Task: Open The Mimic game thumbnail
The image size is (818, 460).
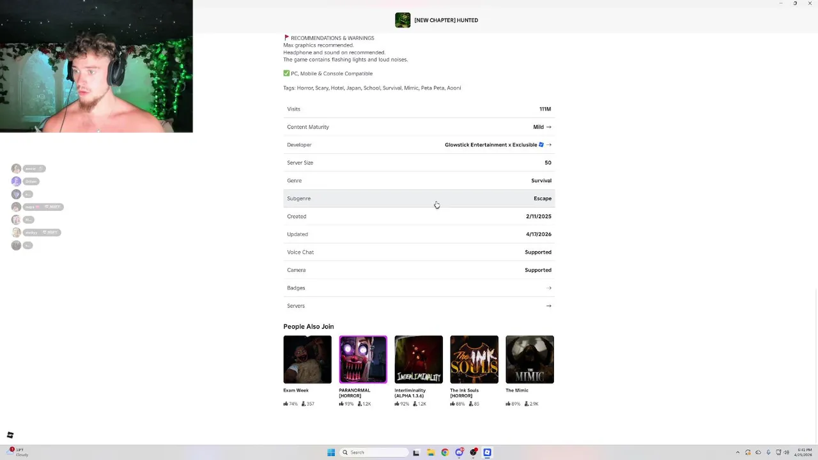Action: pyautogui.click(x=530, y=359)
